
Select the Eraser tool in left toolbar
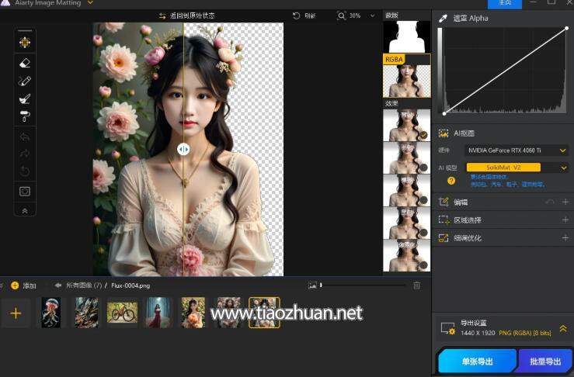tap(25, 64)
